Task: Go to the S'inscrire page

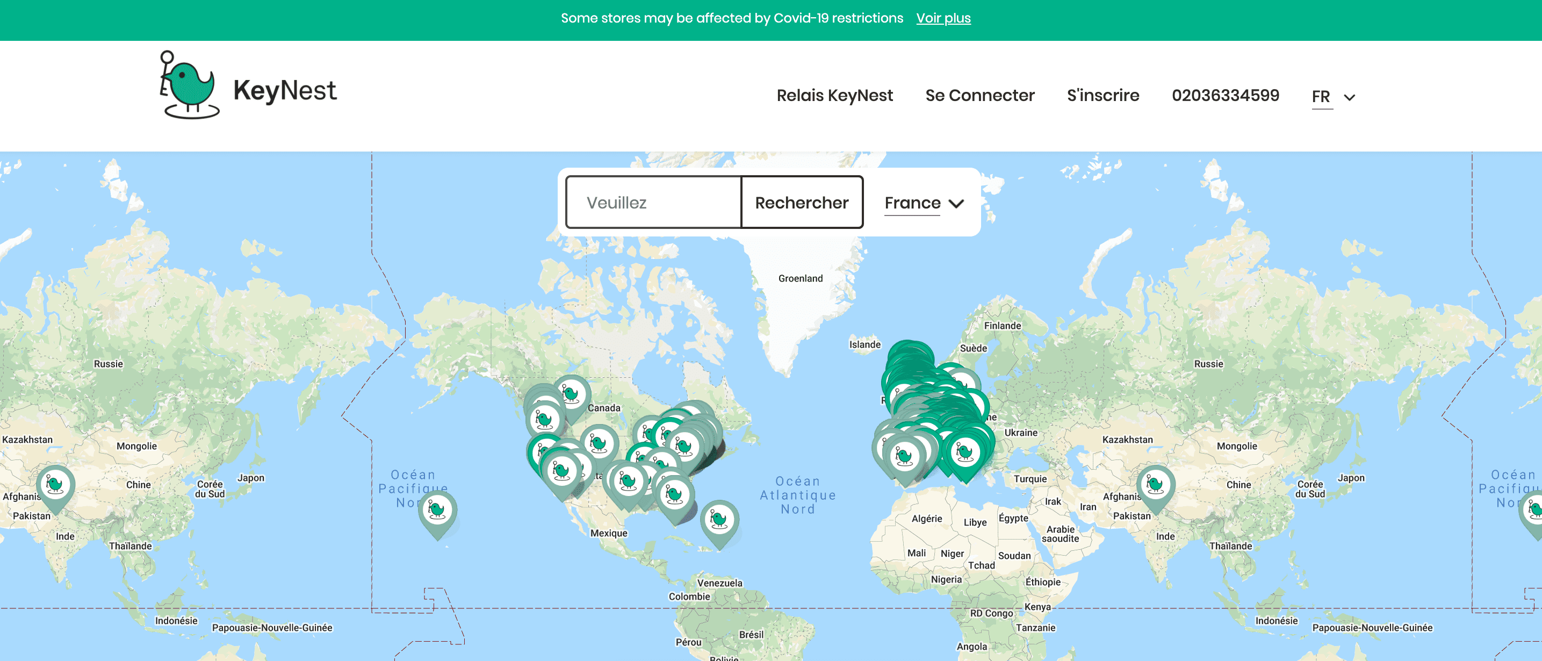Action: 1103,95
